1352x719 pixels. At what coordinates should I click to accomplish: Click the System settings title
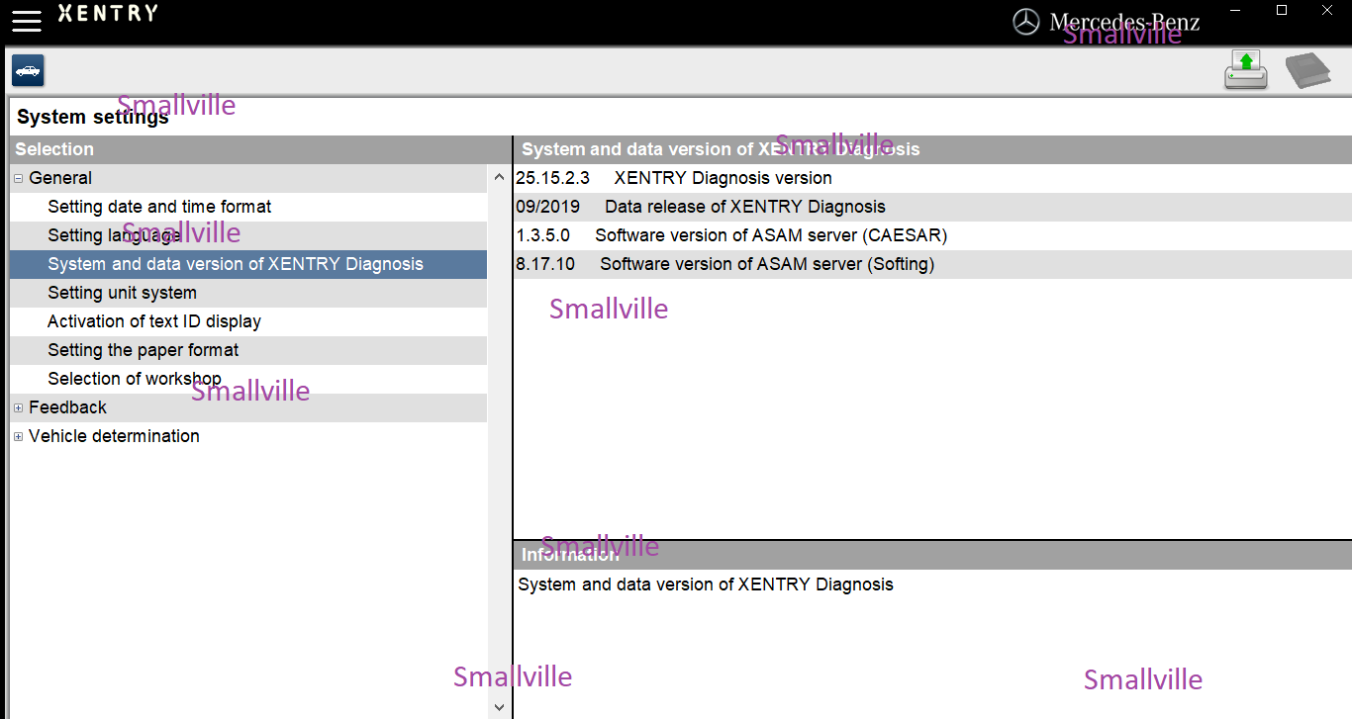(x=93, y=118)
